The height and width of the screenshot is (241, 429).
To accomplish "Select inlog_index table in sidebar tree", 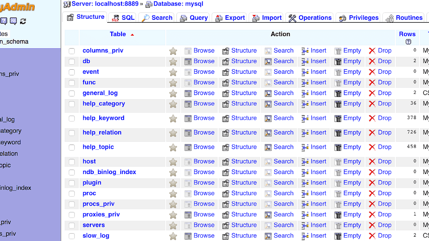I will tap(15, 188).
